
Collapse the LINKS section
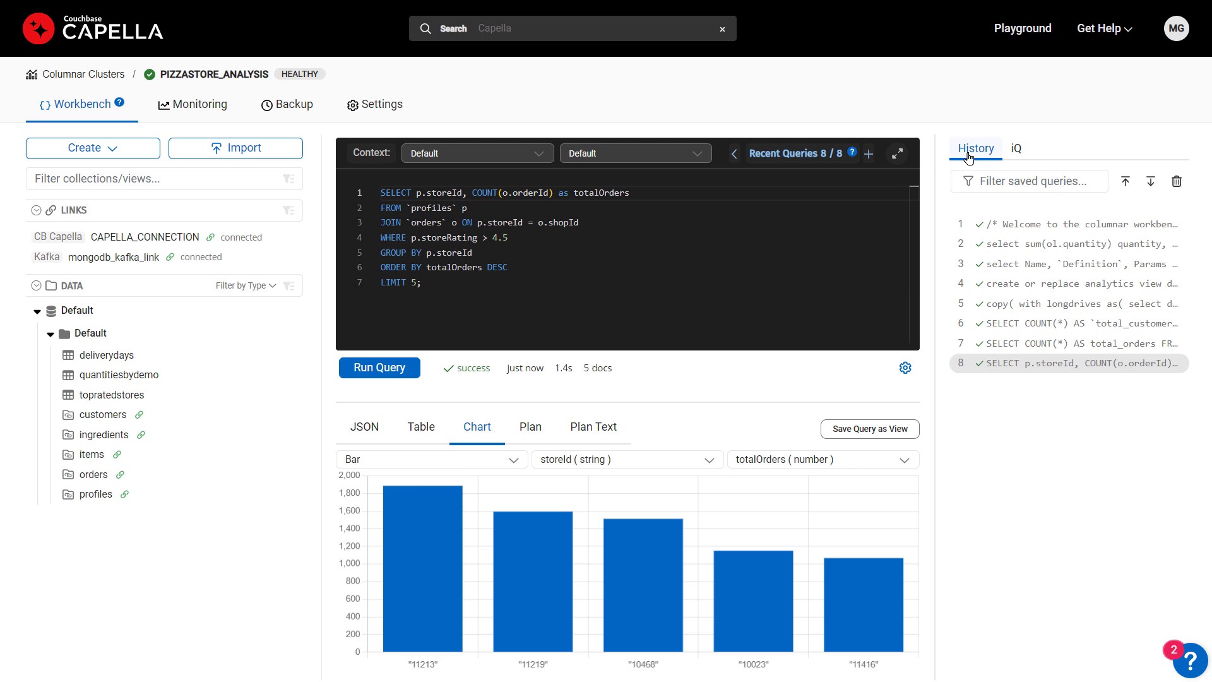pyautogui.click(x=36, y=210)
